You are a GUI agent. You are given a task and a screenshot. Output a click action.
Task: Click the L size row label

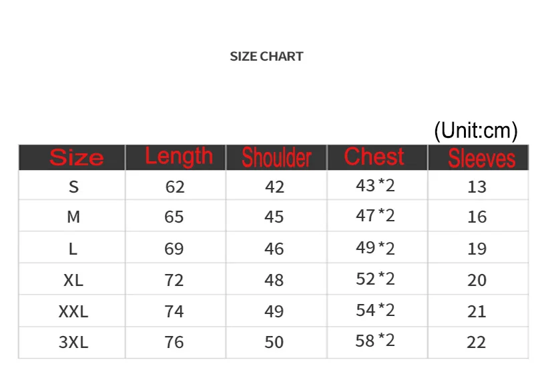point(73,249)
